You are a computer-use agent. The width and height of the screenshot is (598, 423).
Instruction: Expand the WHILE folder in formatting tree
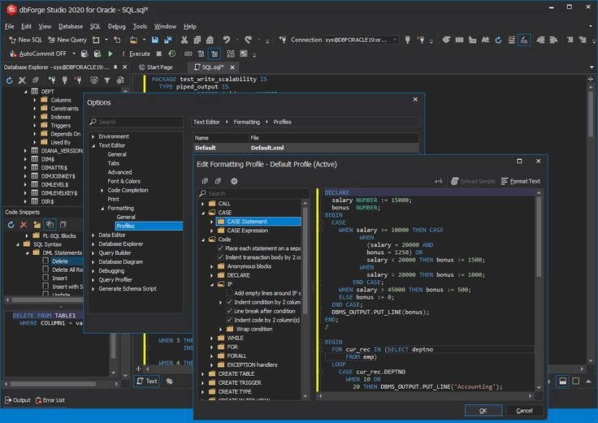(x=211, y=338)
